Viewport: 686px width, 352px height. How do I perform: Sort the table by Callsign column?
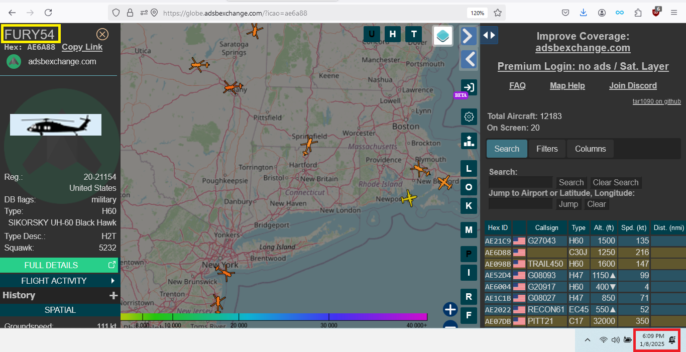pyautogui.click(x=546, y=228)
